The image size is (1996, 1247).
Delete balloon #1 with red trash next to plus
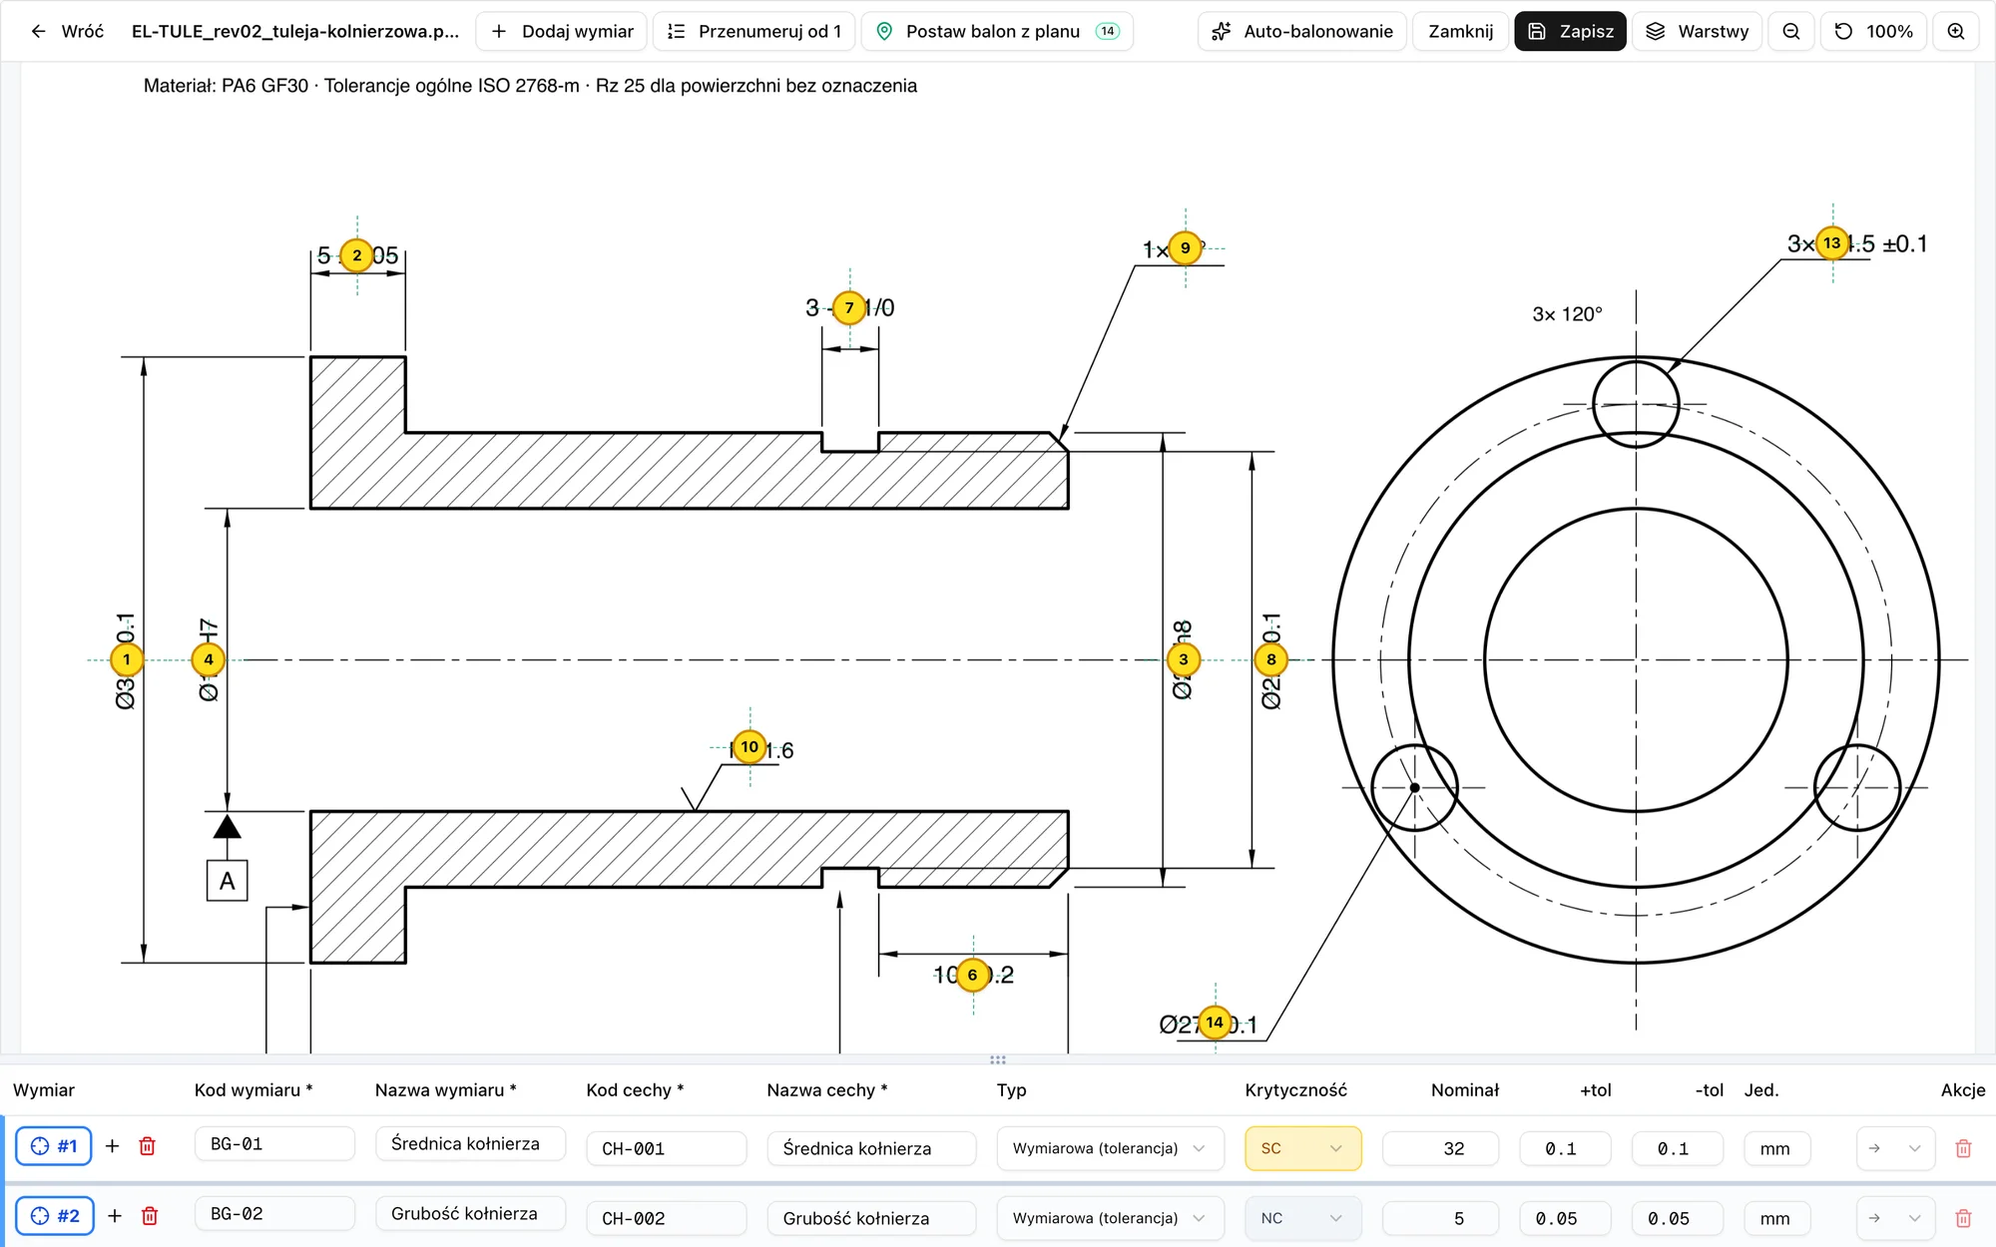coord(148,1146)
